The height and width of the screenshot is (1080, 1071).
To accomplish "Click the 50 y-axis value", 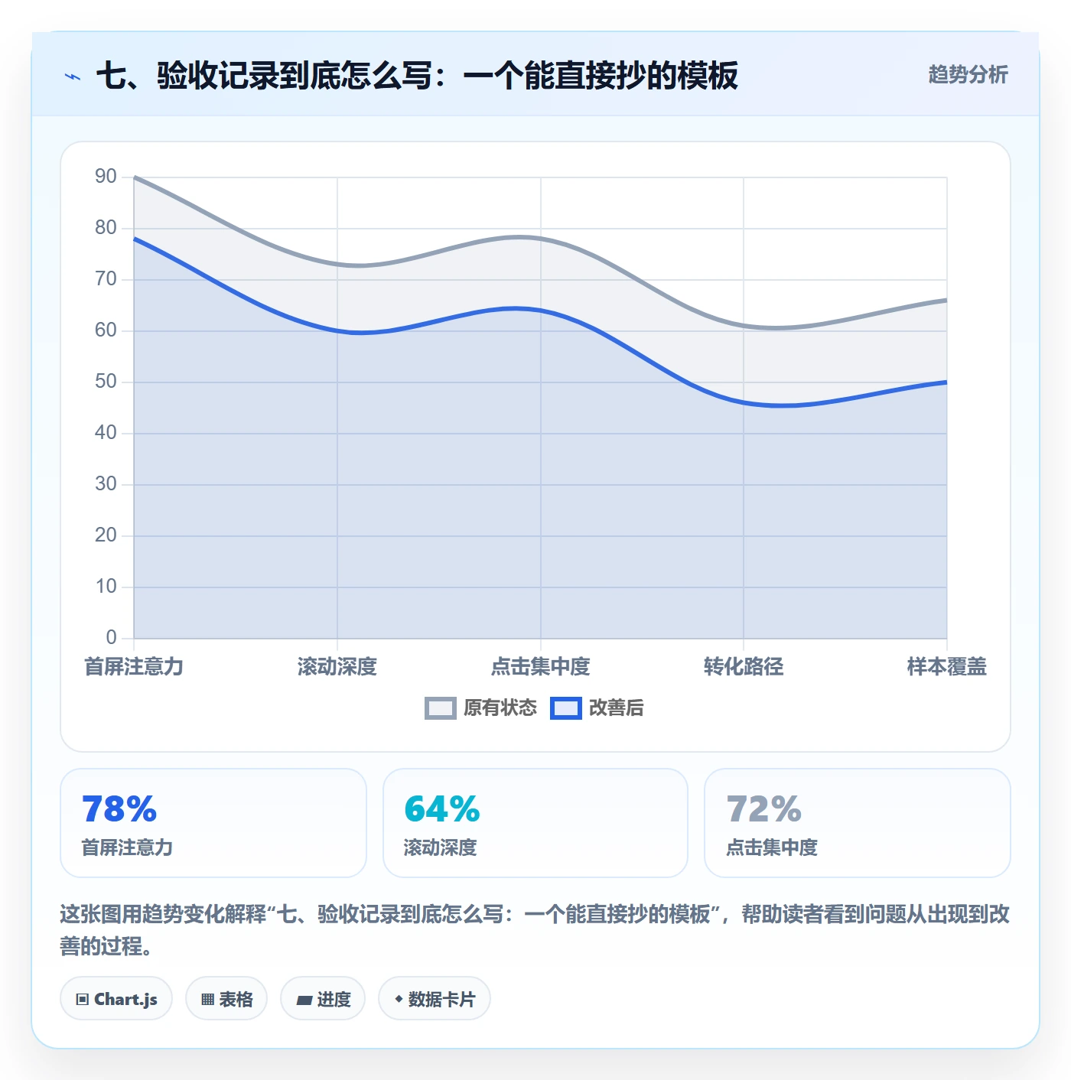I will coord(106,382).
